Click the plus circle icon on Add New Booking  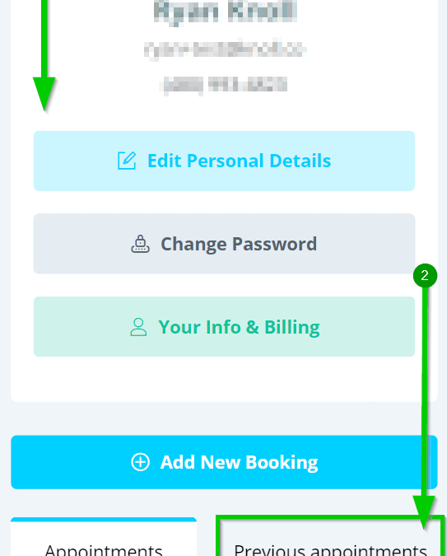coord(141,462)
